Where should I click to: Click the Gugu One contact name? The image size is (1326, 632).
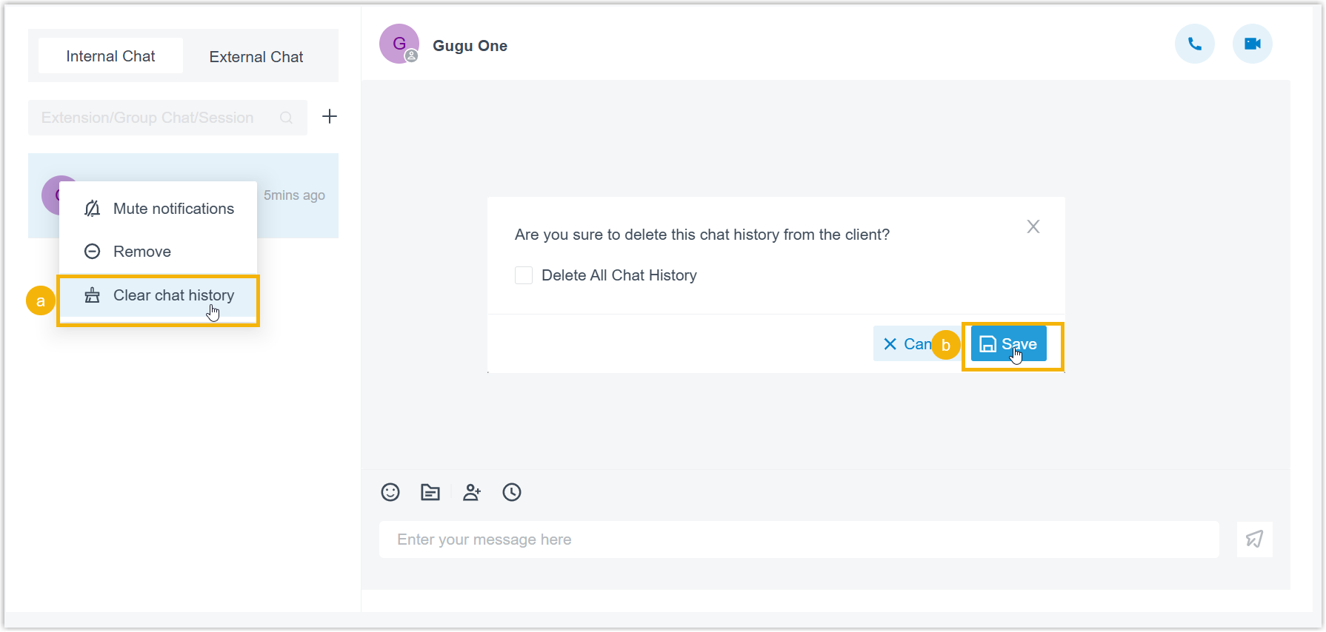pos(470,46)
